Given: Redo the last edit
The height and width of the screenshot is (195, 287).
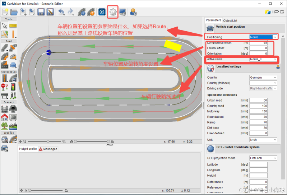Looking at the screenshot, I should tap(70, 12).
